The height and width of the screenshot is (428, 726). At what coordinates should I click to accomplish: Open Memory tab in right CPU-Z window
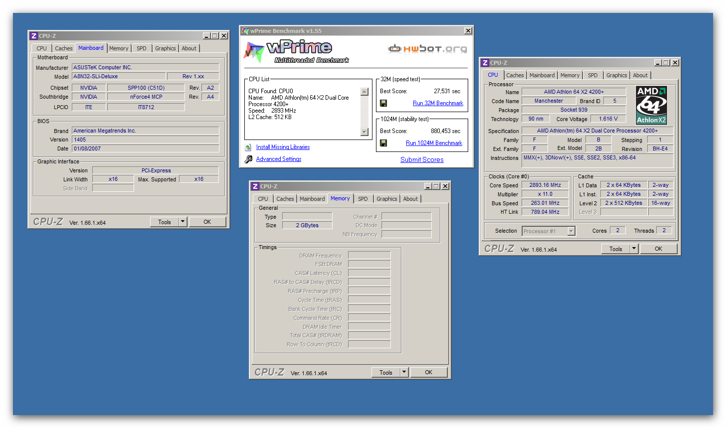pyautogui.click(x=570, y=75)
